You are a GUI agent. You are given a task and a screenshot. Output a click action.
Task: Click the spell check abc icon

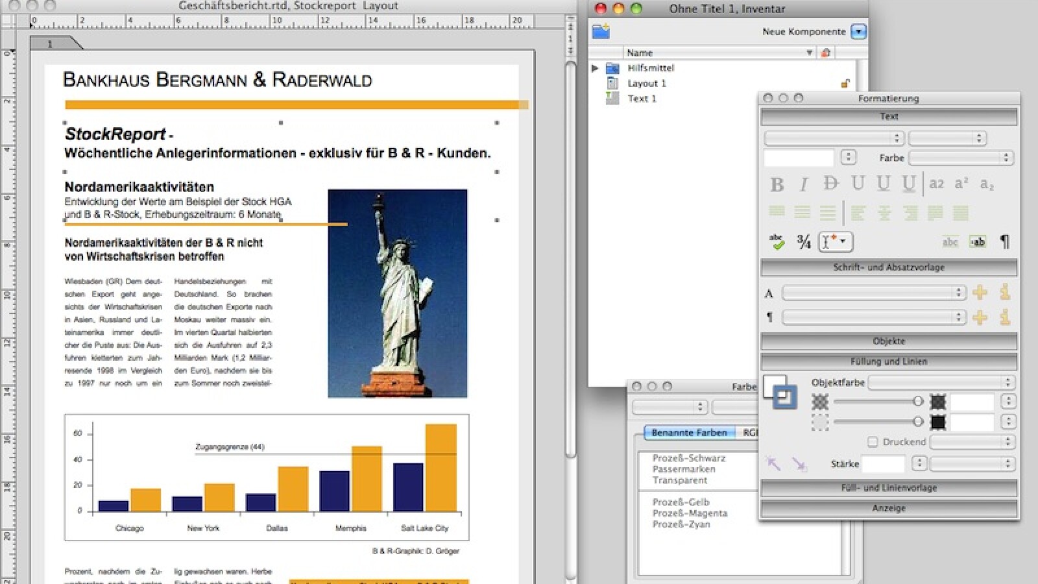tap(777, 242)
